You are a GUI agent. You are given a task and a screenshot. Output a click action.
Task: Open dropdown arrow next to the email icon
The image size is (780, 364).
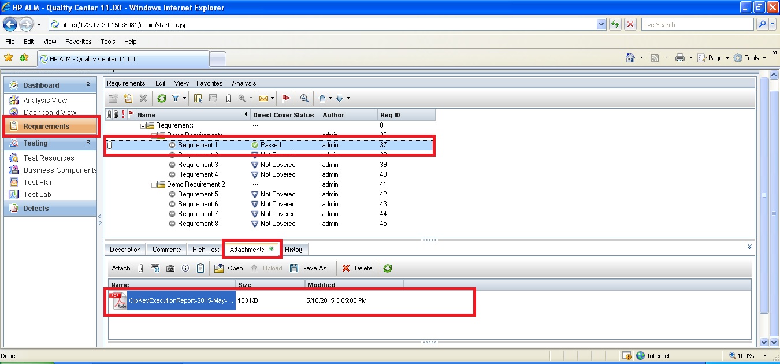272,99
